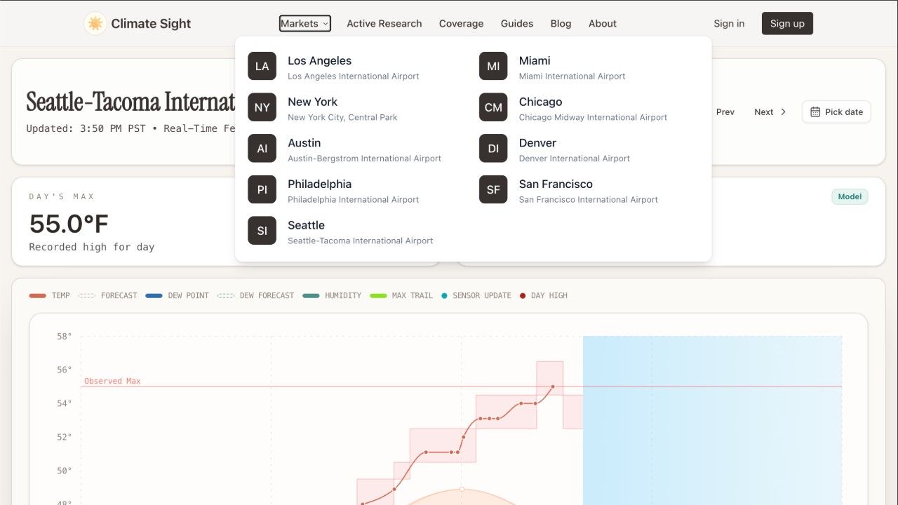Toggle the HUMIDITY legend series
This screenshot has height=505, width=898.
coord(332,295)
